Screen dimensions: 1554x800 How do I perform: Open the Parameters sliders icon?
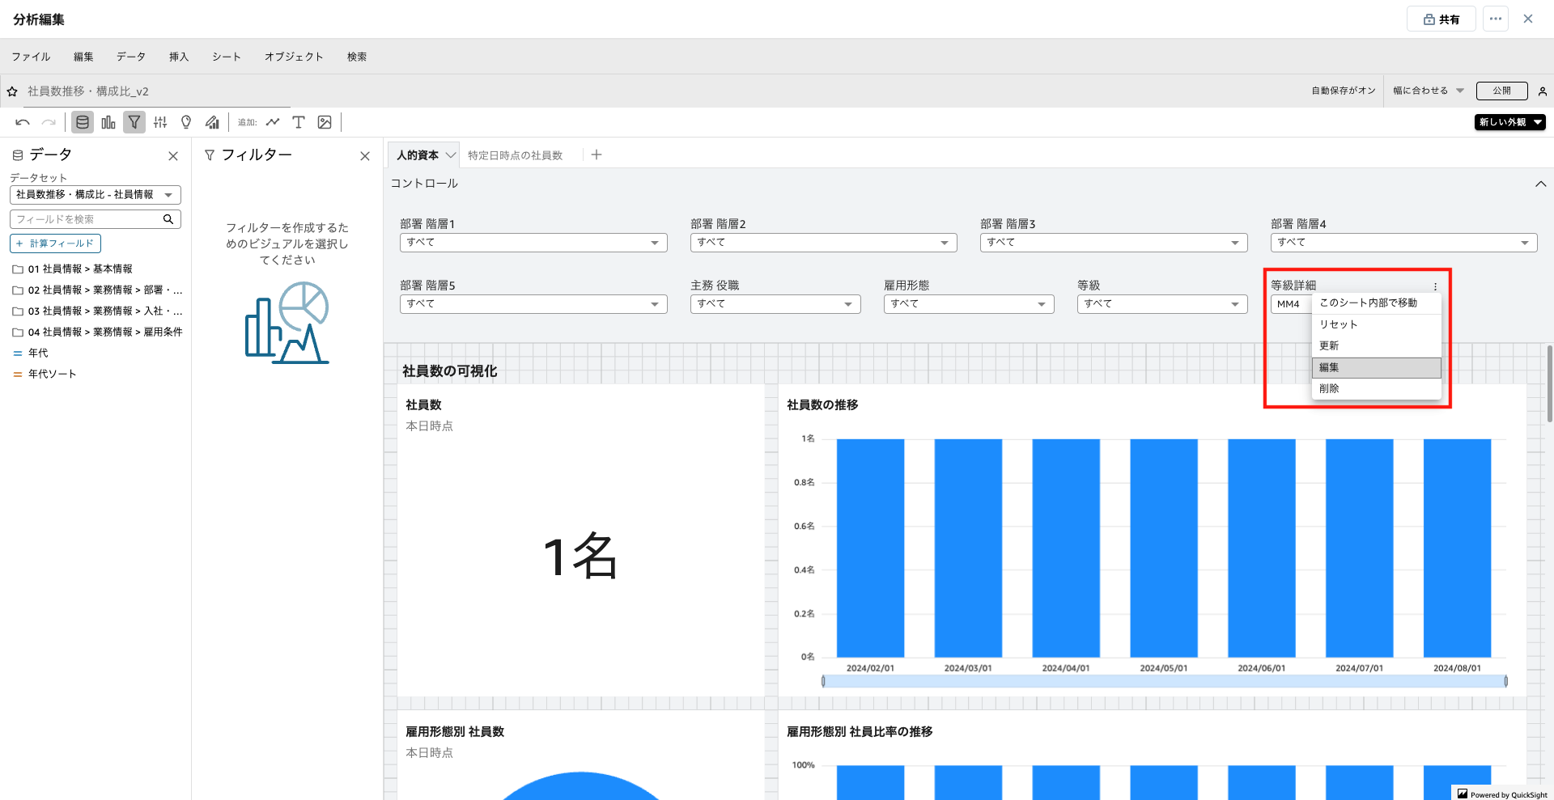(160, 122)
